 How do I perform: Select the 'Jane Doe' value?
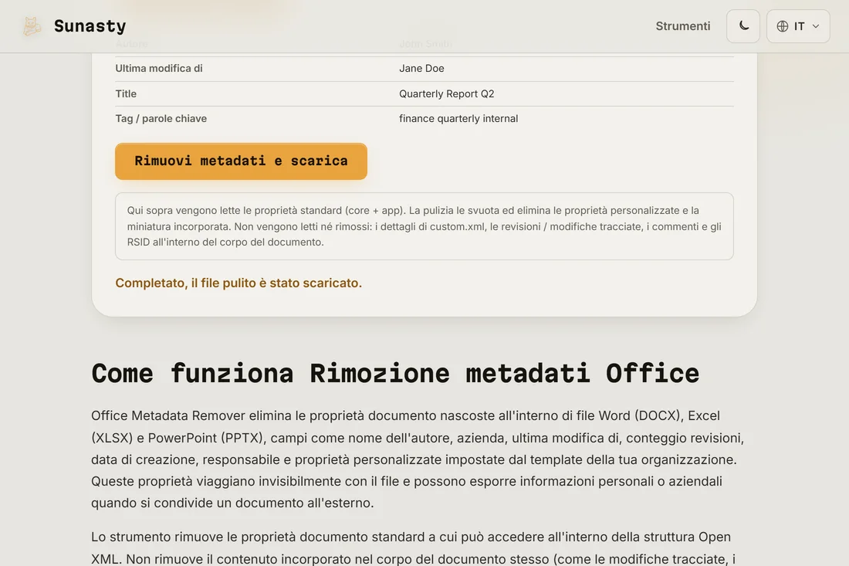tap(421, 68)
